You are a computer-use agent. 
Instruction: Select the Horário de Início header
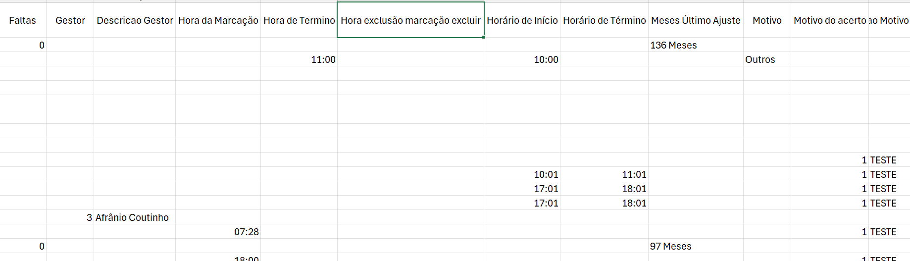pyautogui.click(x=522, y=20)
